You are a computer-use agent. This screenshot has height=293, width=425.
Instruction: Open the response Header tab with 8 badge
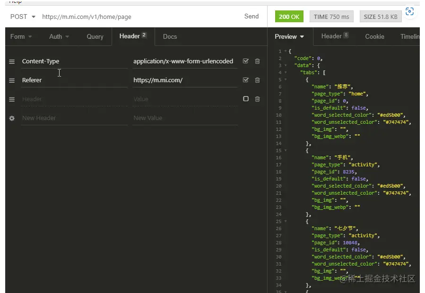pos(335,36)
